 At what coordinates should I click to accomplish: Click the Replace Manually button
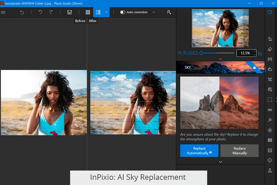click(x=239, y=151)
